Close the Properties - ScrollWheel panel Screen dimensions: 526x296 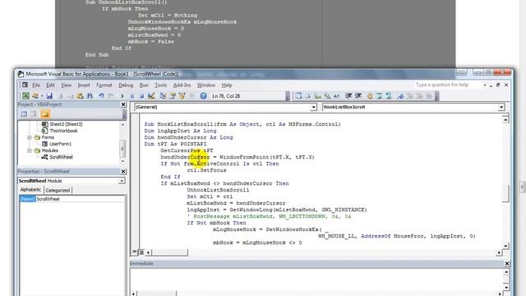(x=123, y=172)
